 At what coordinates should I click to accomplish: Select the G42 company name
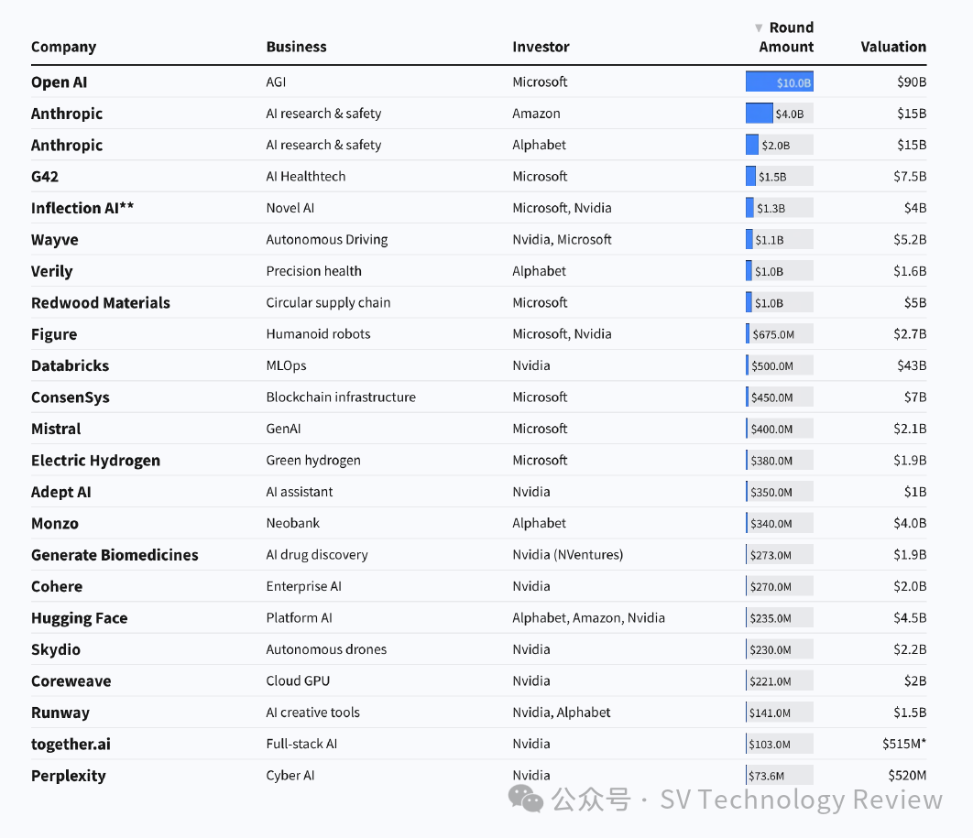(x=45, y=177)
